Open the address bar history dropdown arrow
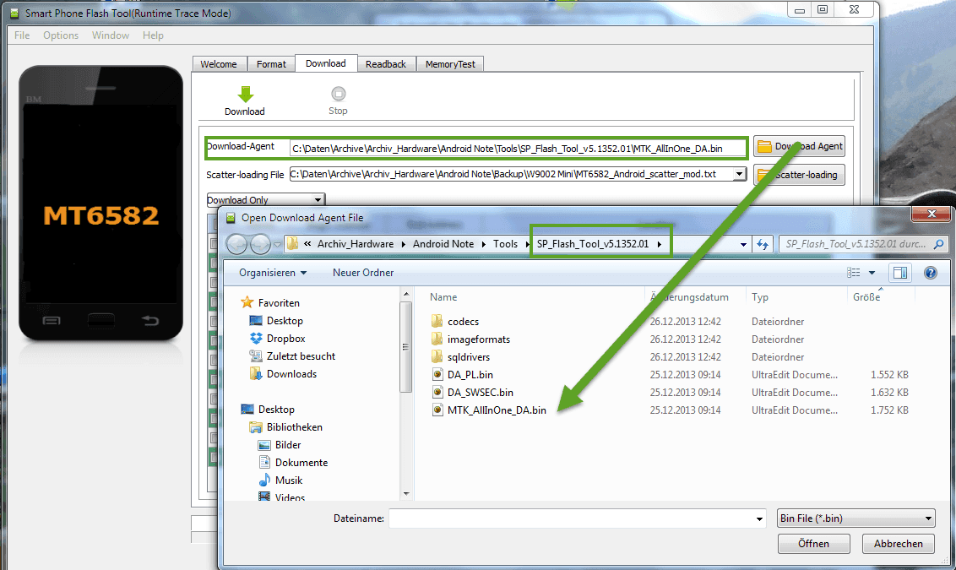956x570 pixels. point(743,244)
